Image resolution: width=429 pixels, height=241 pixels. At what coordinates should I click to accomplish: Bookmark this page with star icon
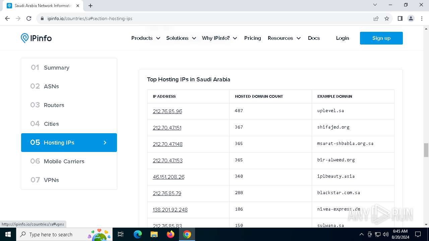pos(387,18)
